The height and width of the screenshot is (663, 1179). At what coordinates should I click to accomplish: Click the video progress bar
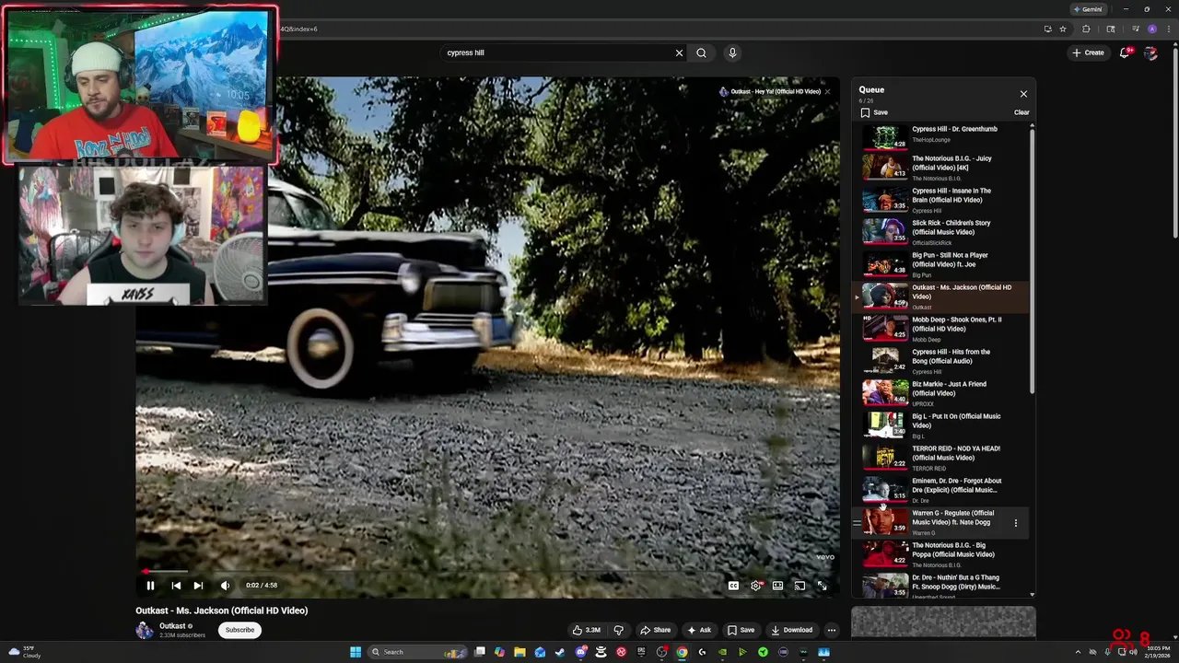pos(487,571)
